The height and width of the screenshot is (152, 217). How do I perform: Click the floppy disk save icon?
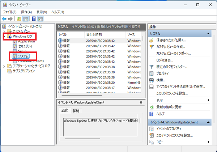152,87
